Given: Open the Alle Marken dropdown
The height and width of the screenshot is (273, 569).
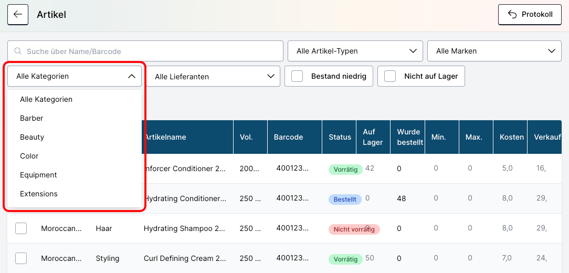Looking at the screenshot, I should tap(495, 51).
